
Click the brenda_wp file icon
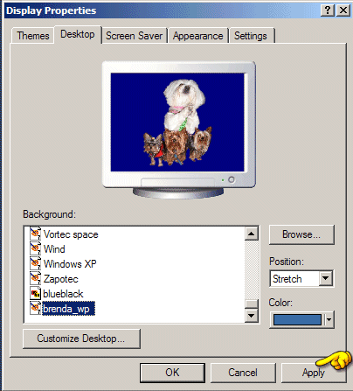(35, 308)
